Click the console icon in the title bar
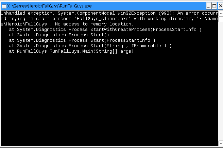This screenshot has width=223, height=148. pos(4,6)
